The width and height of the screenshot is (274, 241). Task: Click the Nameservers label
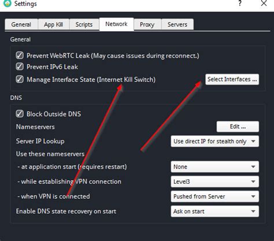tap(35, 127)
